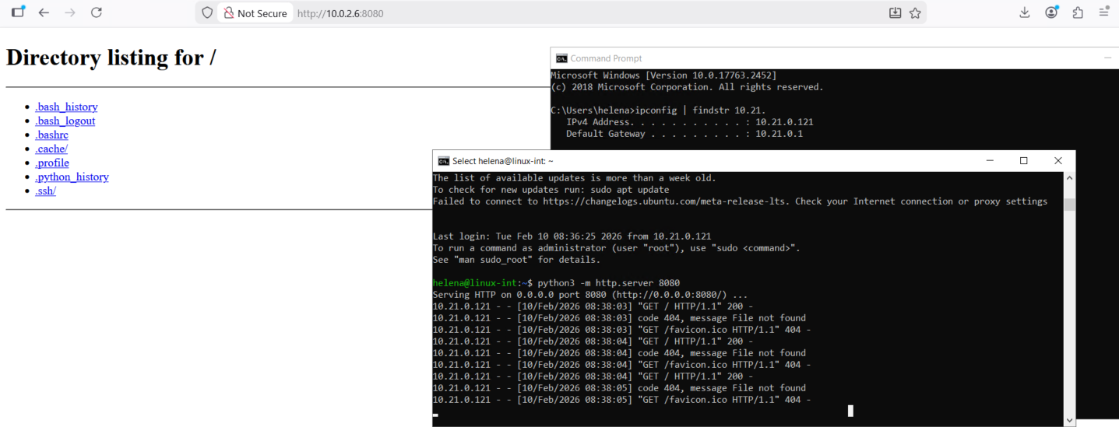Open the .bash_history file link
1119x427 pixels.
66,107
